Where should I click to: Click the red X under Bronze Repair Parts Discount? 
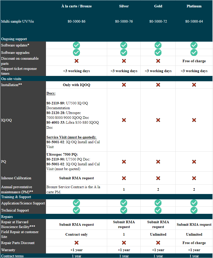(x=76, y=243)
